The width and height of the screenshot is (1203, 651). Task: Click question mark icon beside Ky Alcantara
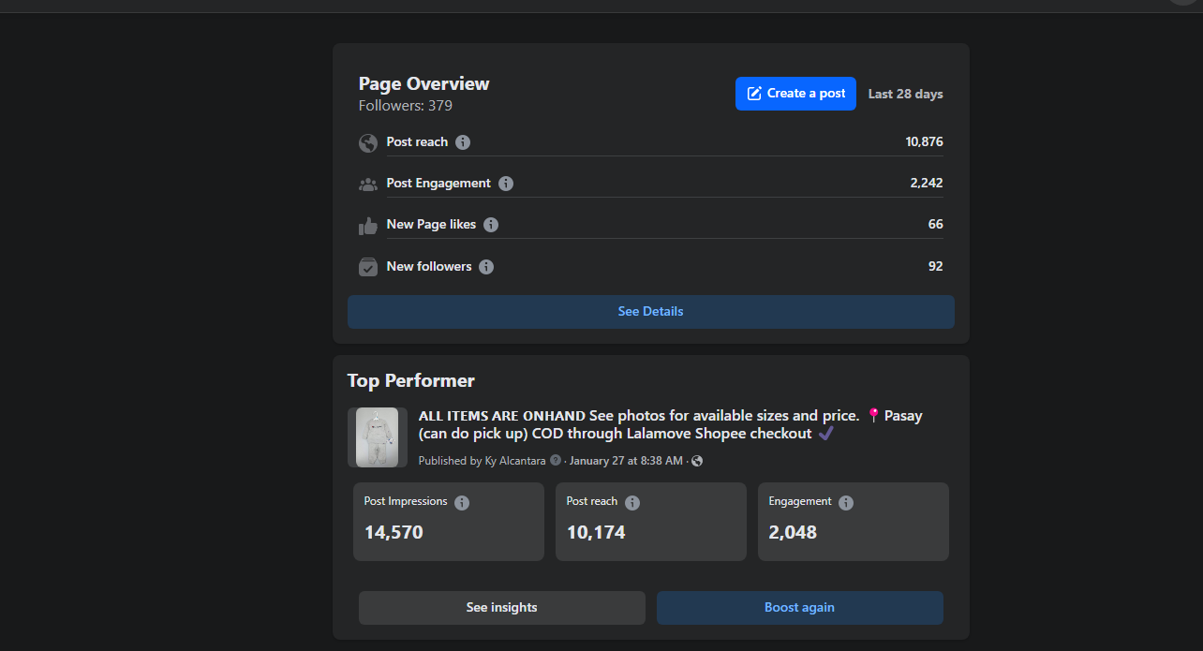(x=556, y=461)
